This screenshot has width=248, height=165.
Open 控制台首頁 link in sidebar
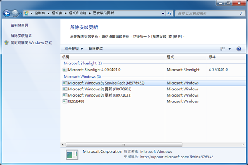19,25
